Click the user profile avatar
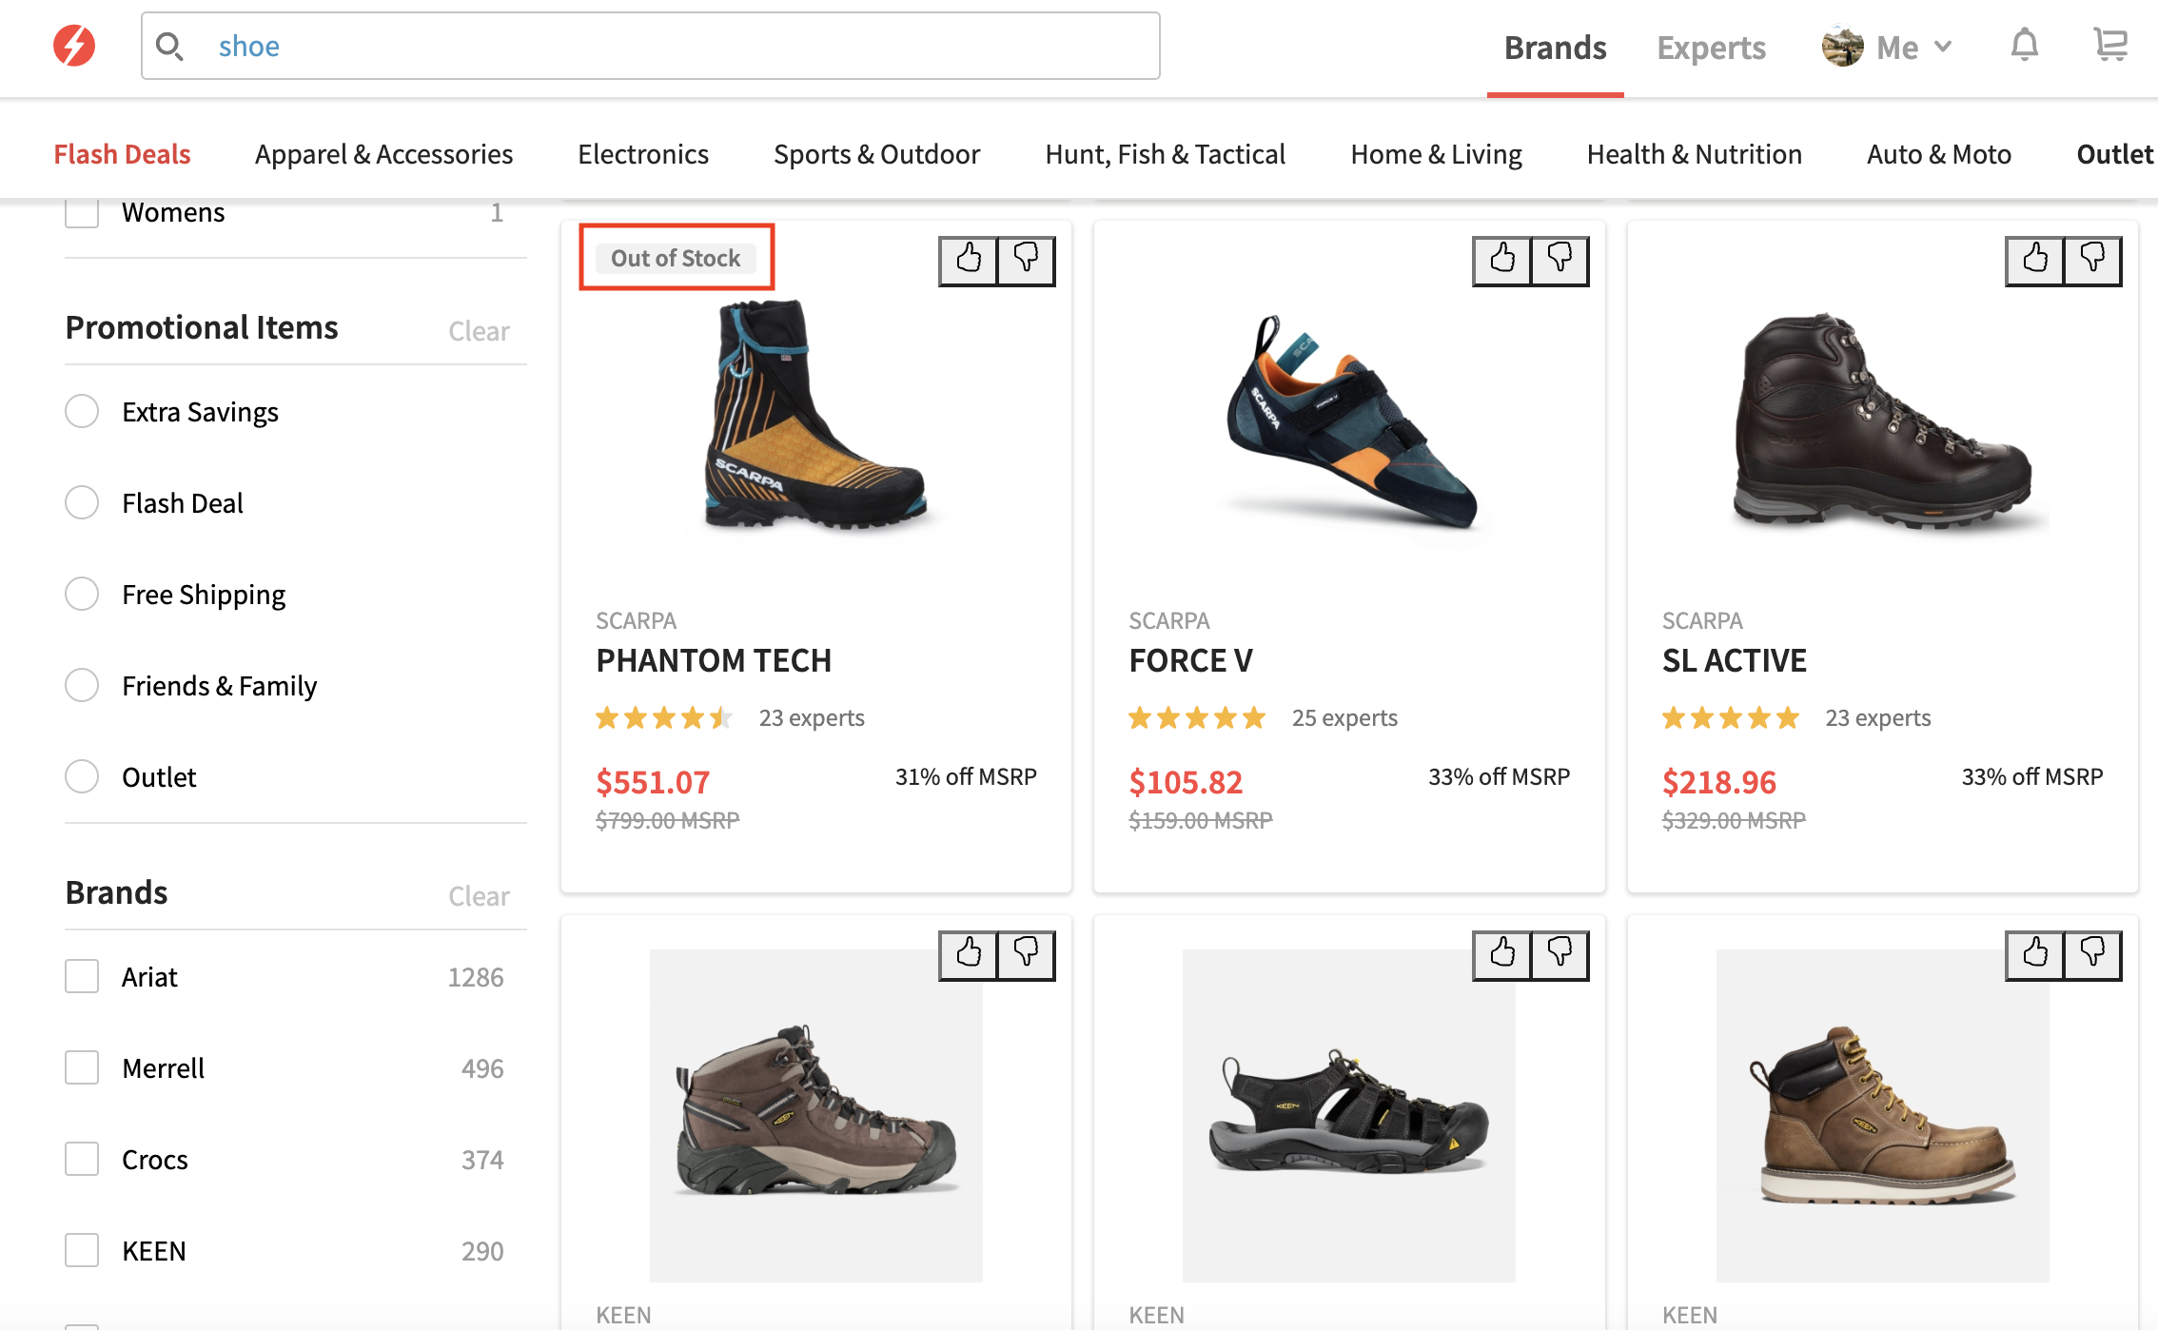2158x1330 pixels. (x=1842, y=47)
